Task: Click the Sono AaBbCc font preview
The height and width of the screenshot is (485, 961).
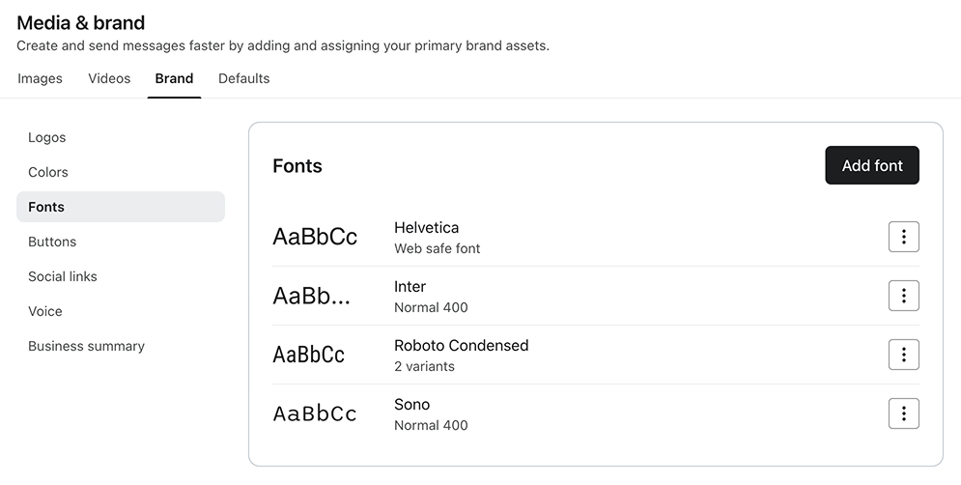Action: [315, 414]
